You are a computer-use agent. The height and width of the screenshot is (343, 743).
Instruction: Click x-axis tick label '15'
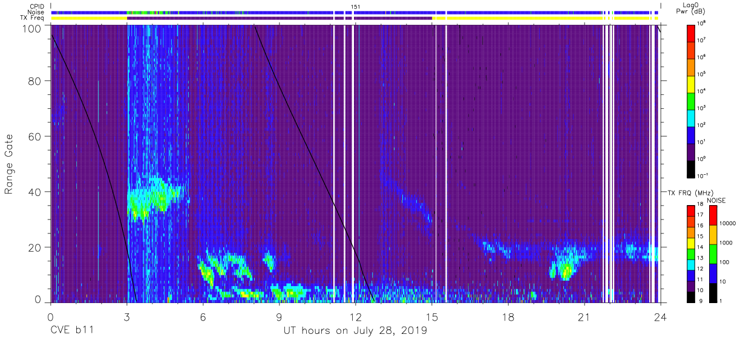click(x=432, y=316)
